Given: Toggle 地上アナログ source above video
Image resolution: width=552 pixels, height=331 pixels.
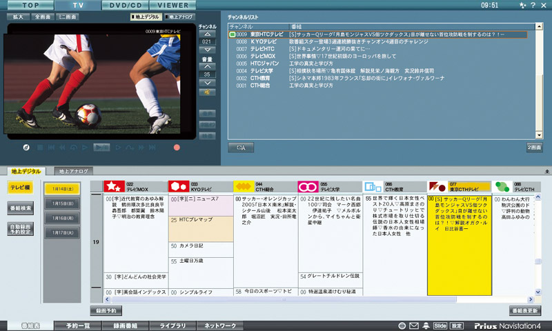Looking at the screenshot, I should coord(179,17).
